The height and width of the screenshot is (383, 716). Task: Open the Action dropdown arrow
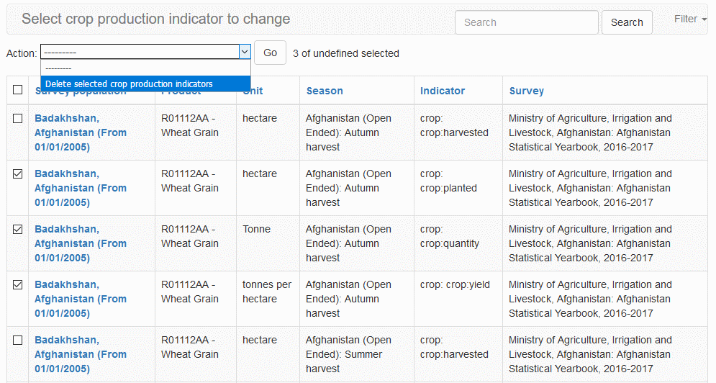pyautogui.click(x=245, y=53)
